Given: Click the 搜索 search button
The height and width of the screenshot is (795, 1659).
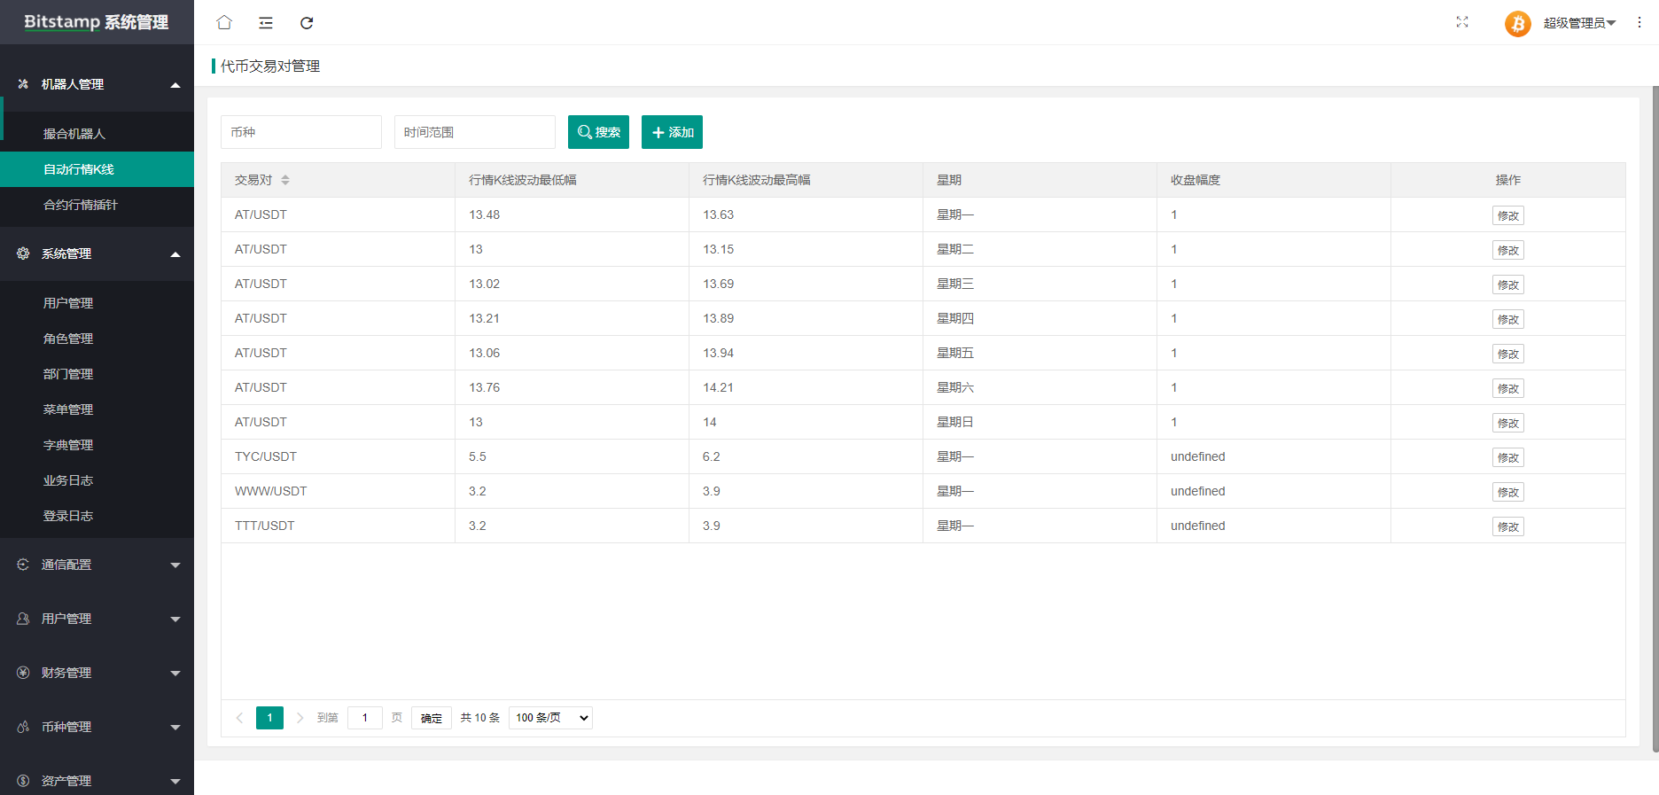Looking at the screenshot, I should click(598, 132).
